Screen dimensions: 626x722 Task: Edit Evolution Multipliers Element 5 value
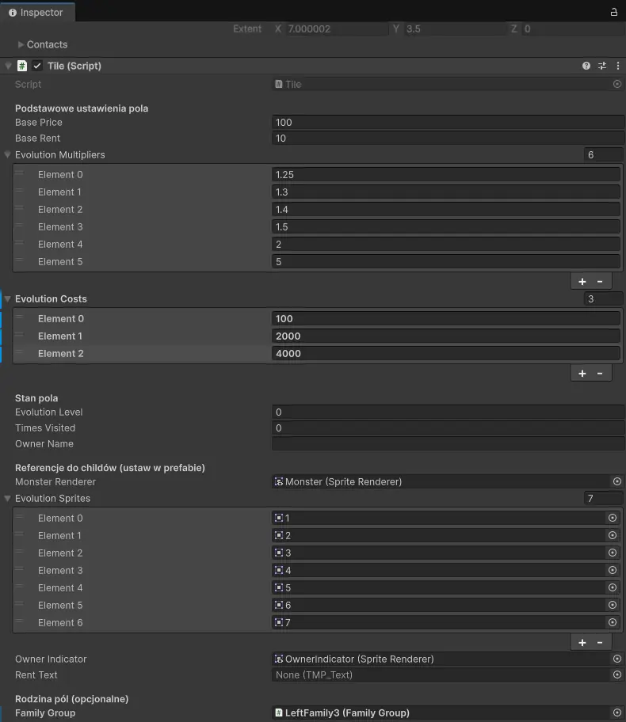click(x=446, y=261)
